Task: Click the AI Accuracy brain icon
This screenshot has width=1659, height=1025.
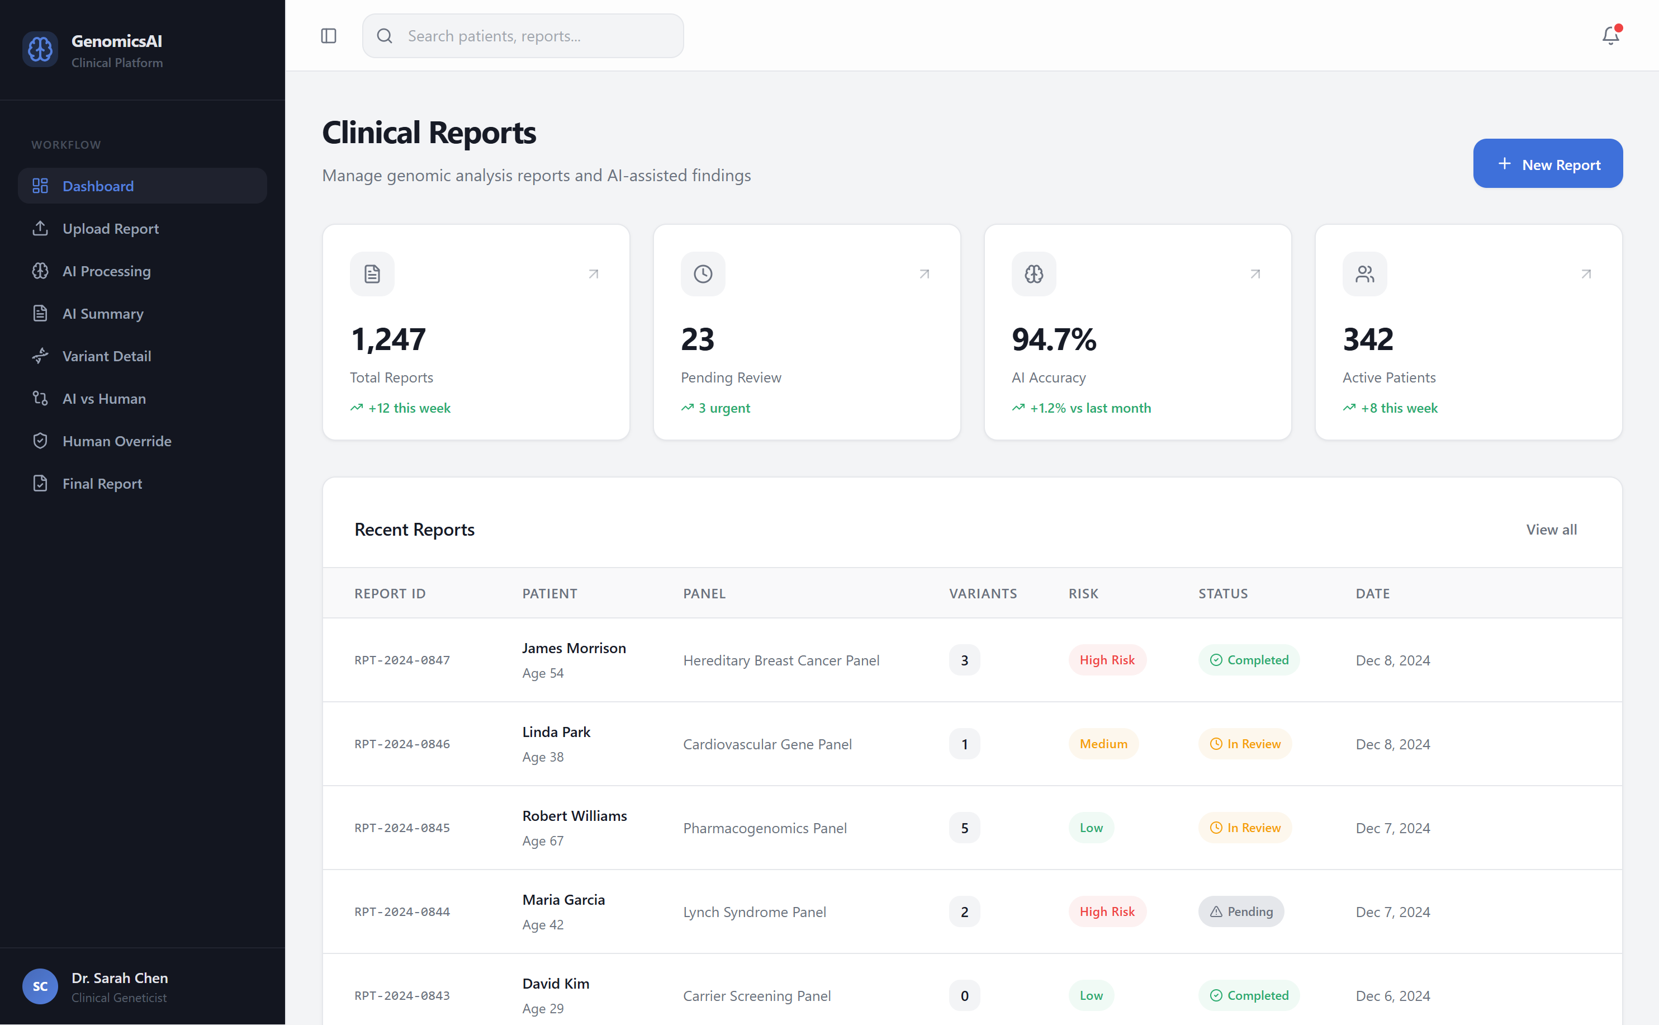Action: [1034, 274]
